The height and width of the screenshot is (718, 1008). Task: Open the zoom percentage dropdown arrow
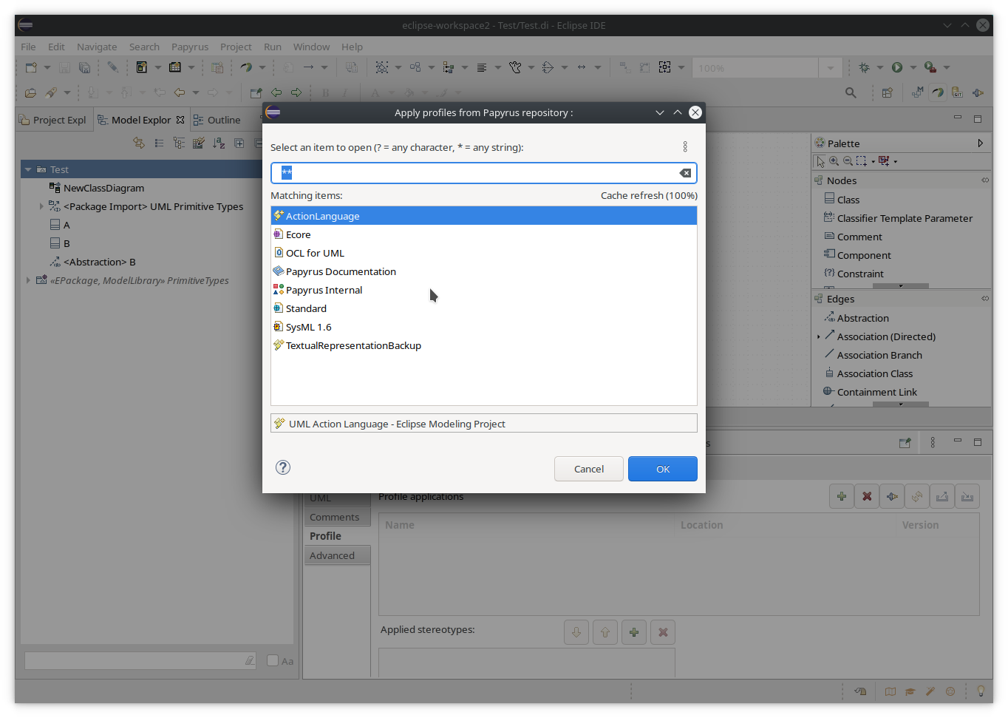831,68
